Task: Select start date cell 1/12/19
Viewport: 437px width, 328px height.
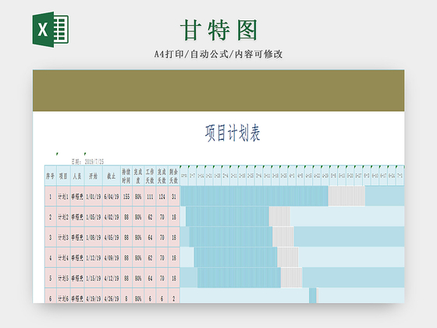Action: coord(94,258)
